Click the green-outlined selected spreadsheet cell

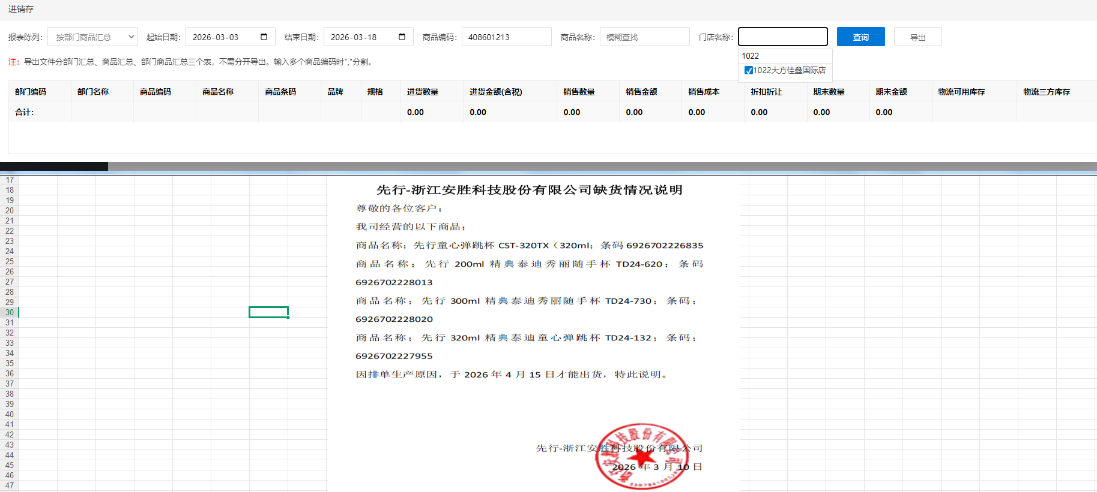tap(268, 312)
